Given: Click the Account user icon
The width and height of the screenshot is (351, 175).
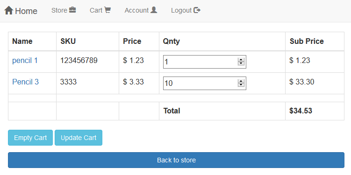Looking at the screenshot, I should point(154,10).
